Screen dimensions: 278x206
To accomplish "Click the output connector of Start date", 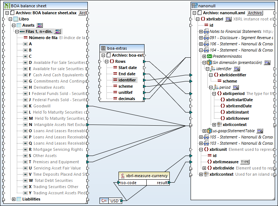I will (x=144, y=68).
